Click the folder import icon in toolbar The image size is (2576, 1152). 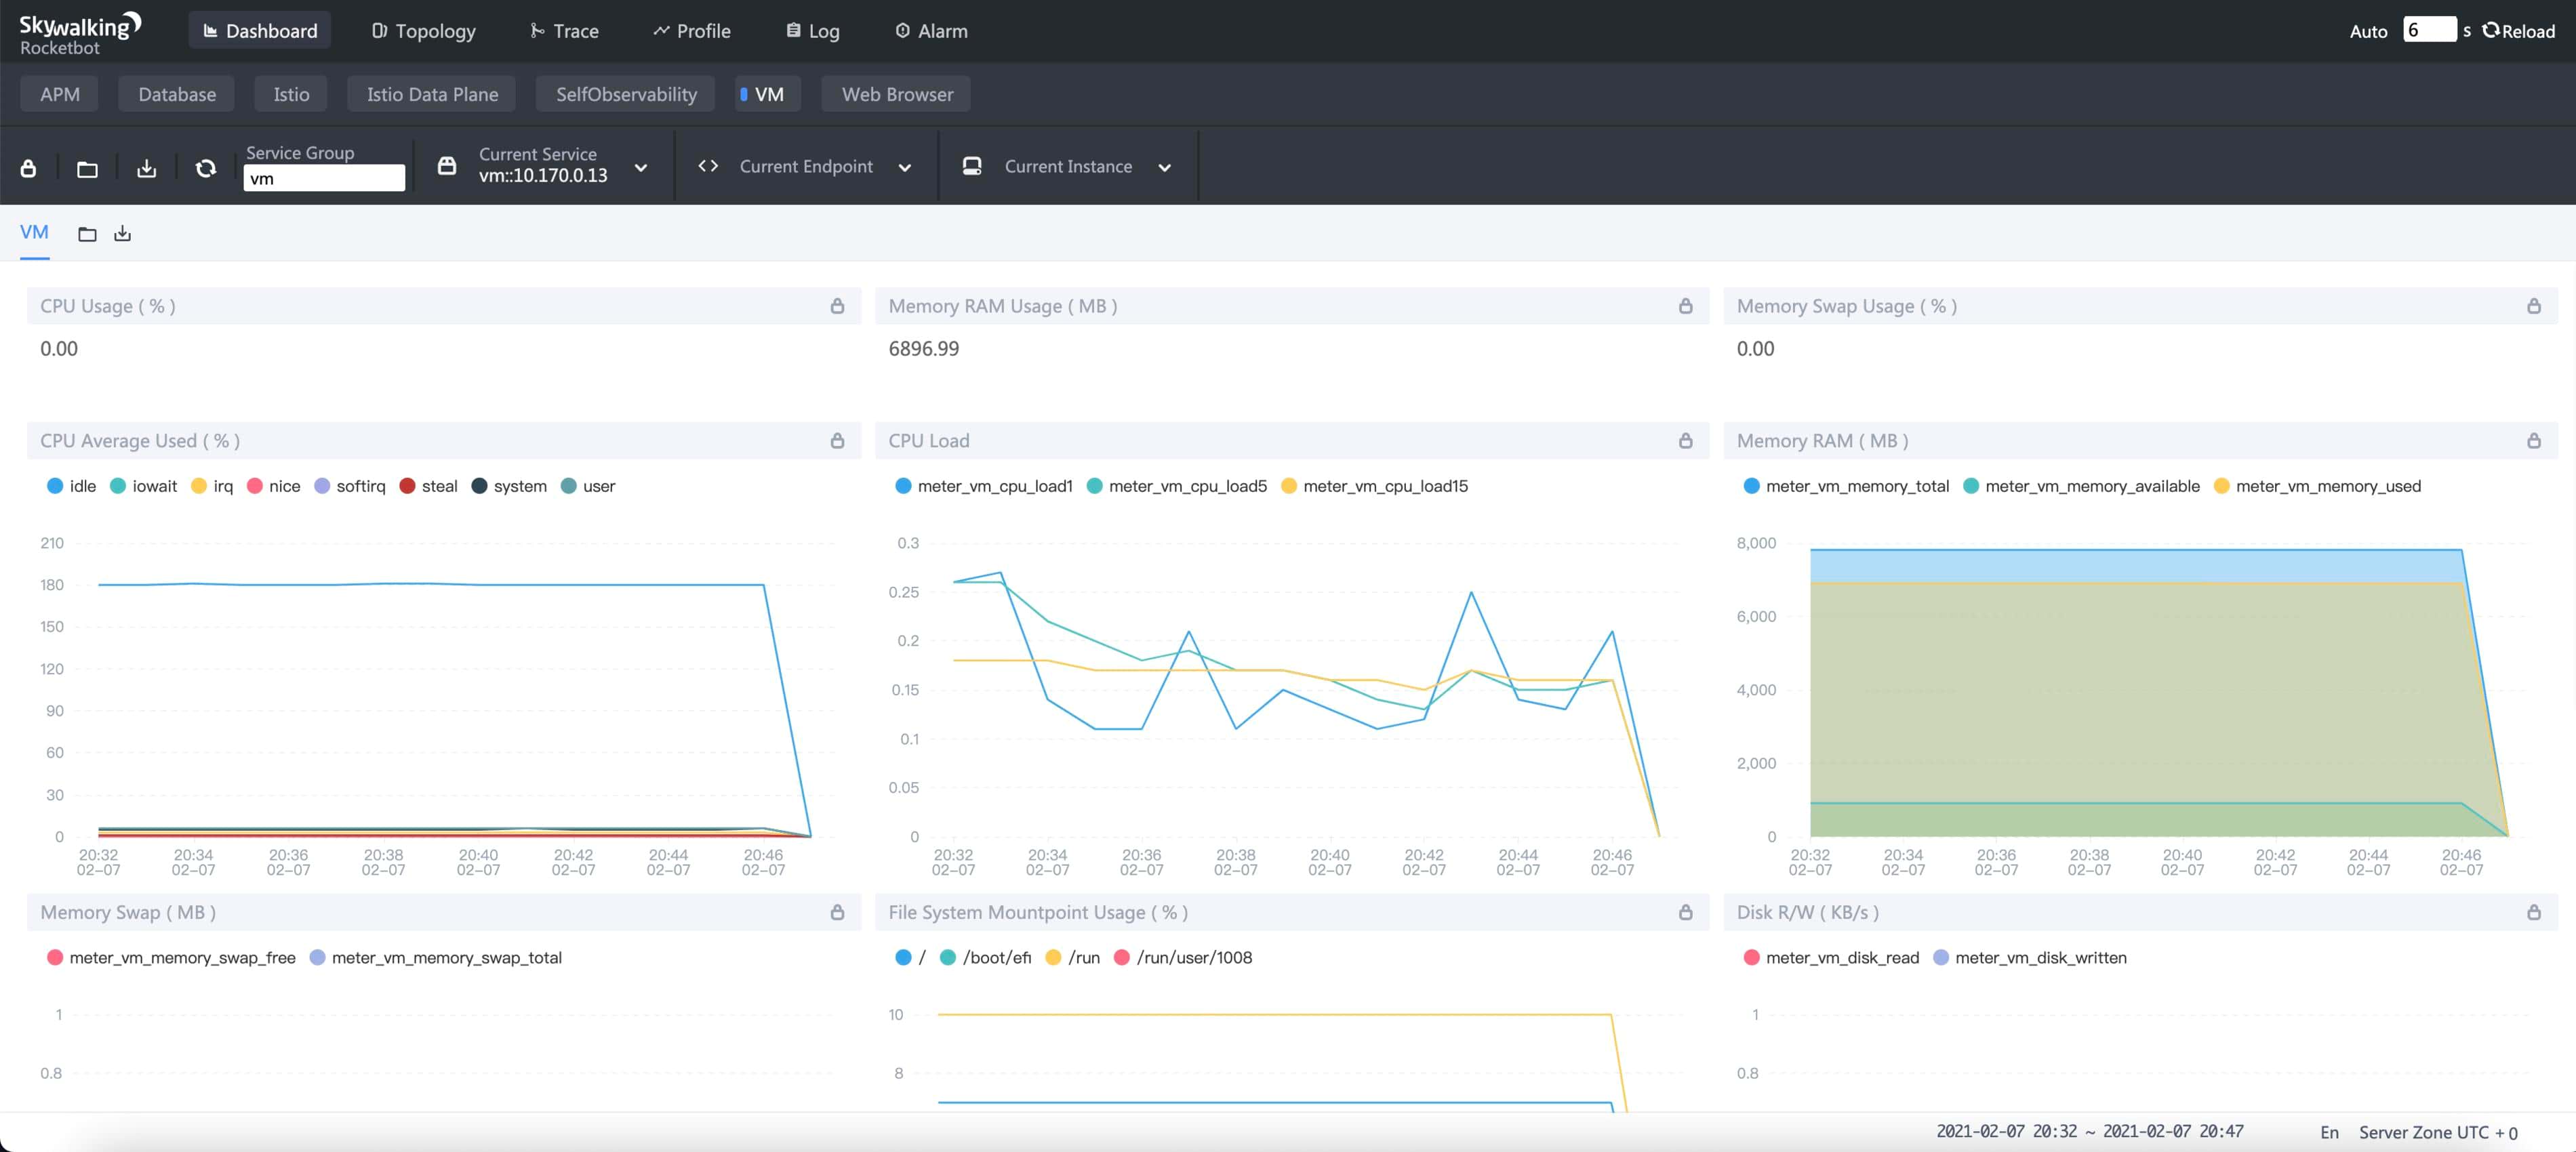click(88, 168)
